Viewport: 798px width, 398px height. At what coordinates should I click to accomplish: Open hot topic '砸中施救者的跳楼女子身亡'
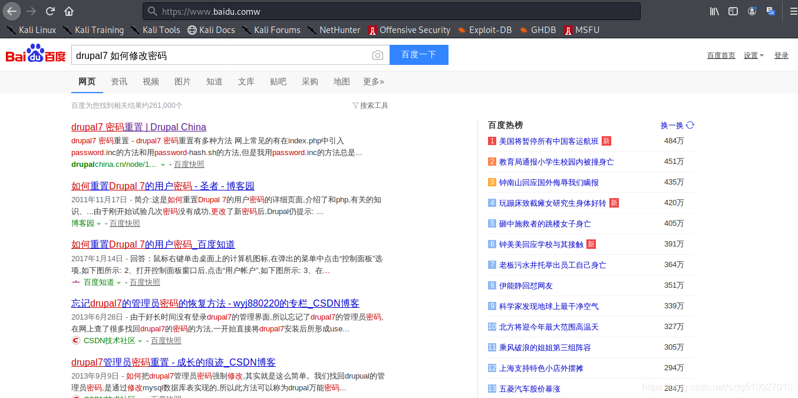(x=545, y=223)
